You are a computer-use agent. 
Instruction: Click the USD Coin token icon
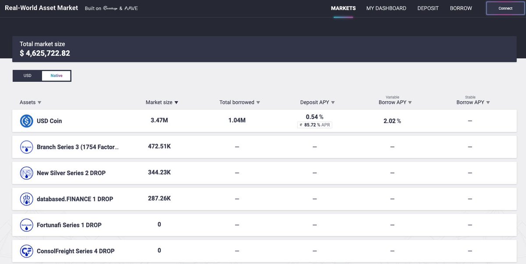[x=27, y=121]
